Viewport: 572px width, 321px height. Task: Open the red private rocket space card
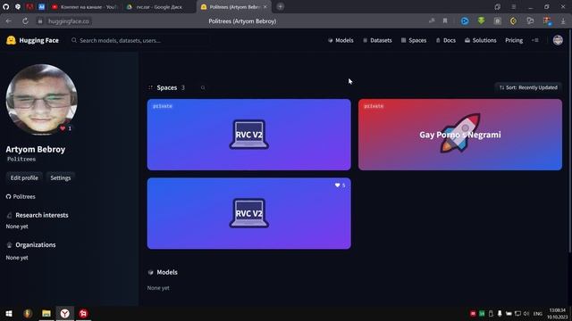[x=460, y=135]
